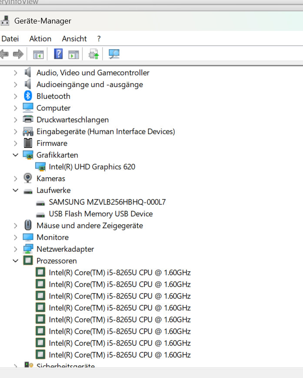Select the Netzwerkadapter label
Viewport: 303px width, 378px height.
pyautogui.click(x=65, y=249)
